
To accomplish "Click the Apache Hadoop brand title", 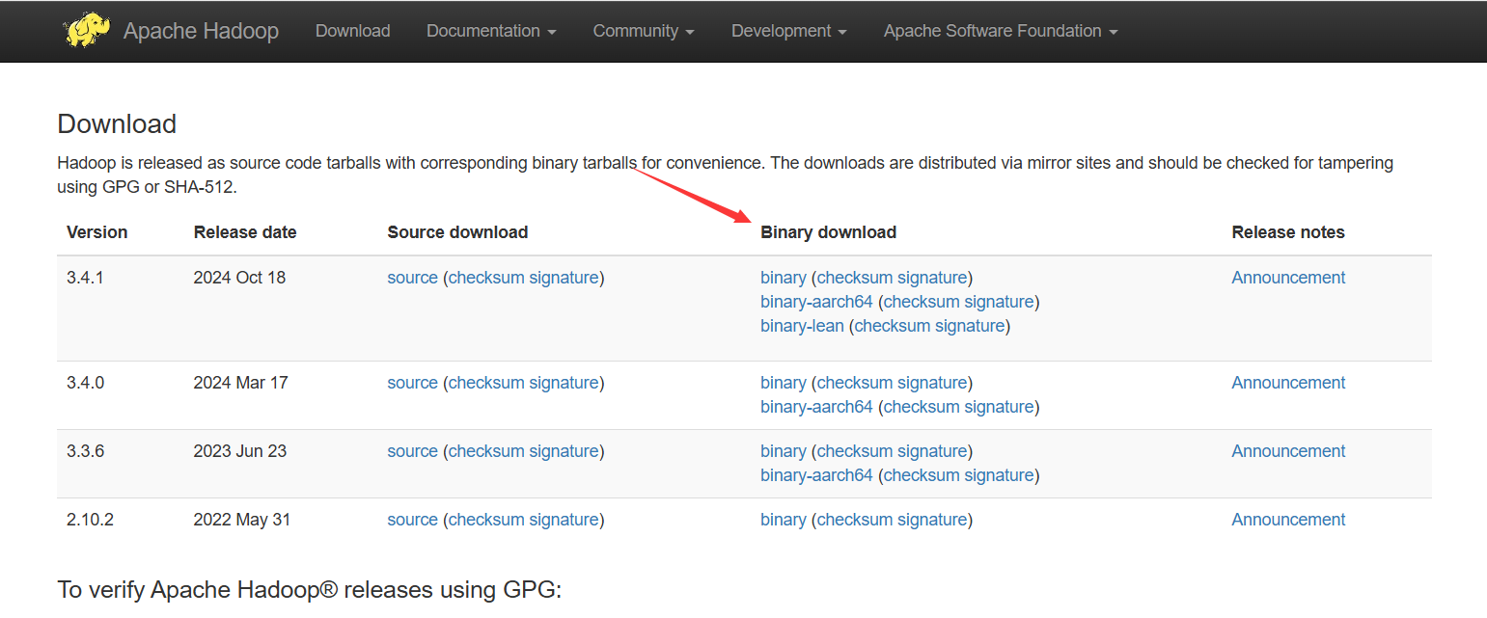I will [201, 31].
